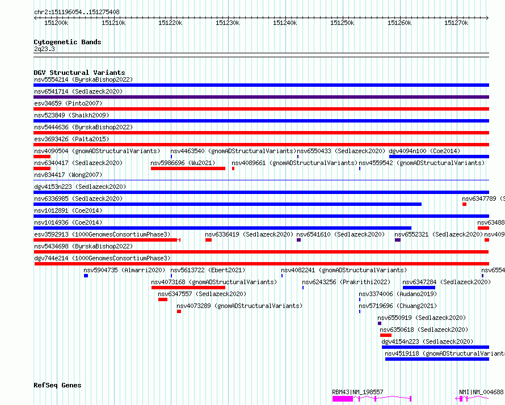Click the Cytogenetic Bands track title

pyautogui.click(x=68, y=42)
